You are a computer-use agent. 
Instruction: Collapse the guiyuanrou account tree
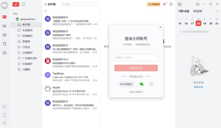[x=14, y=19]
